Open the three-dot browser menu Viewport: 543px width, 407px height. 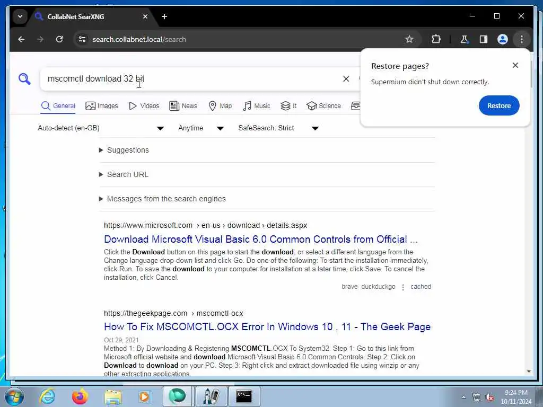tap(522, 39)
